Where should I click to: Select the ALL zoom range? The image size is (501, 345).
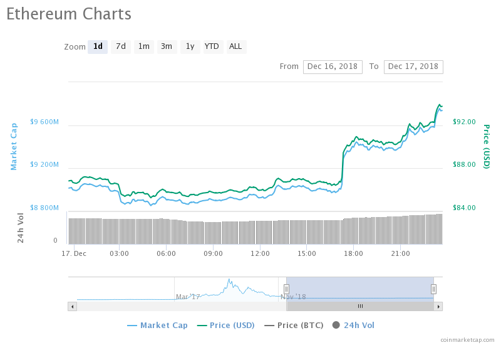tap(236, 46)
